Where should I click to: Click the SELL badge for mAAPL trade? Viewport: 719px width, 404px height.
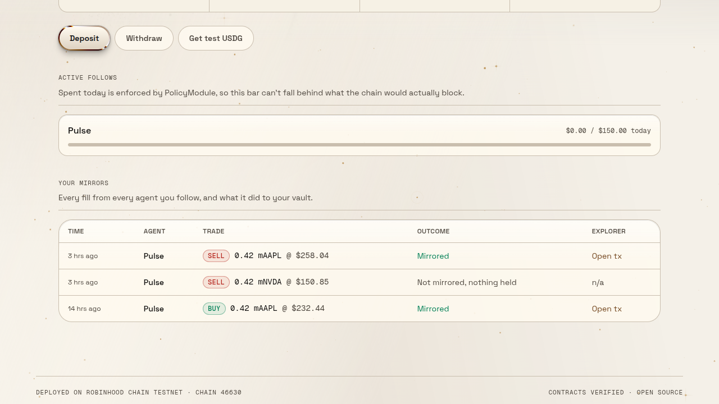(216, 256)
